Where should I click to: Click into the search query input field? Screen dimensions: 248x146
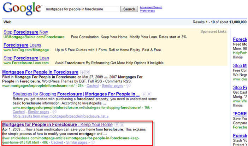(x=82, y=9)
